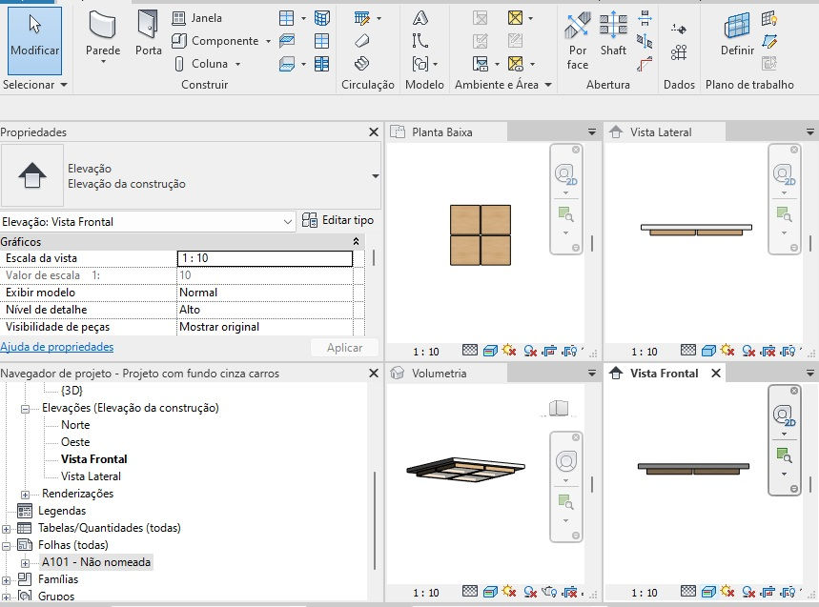Select the Modificar arrow tool
This screenshot has height=607, width=819.
coord(34,41)
